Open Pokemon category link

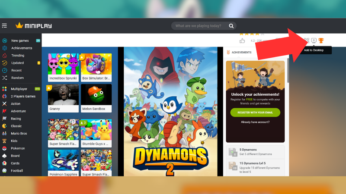coord(18,148)
